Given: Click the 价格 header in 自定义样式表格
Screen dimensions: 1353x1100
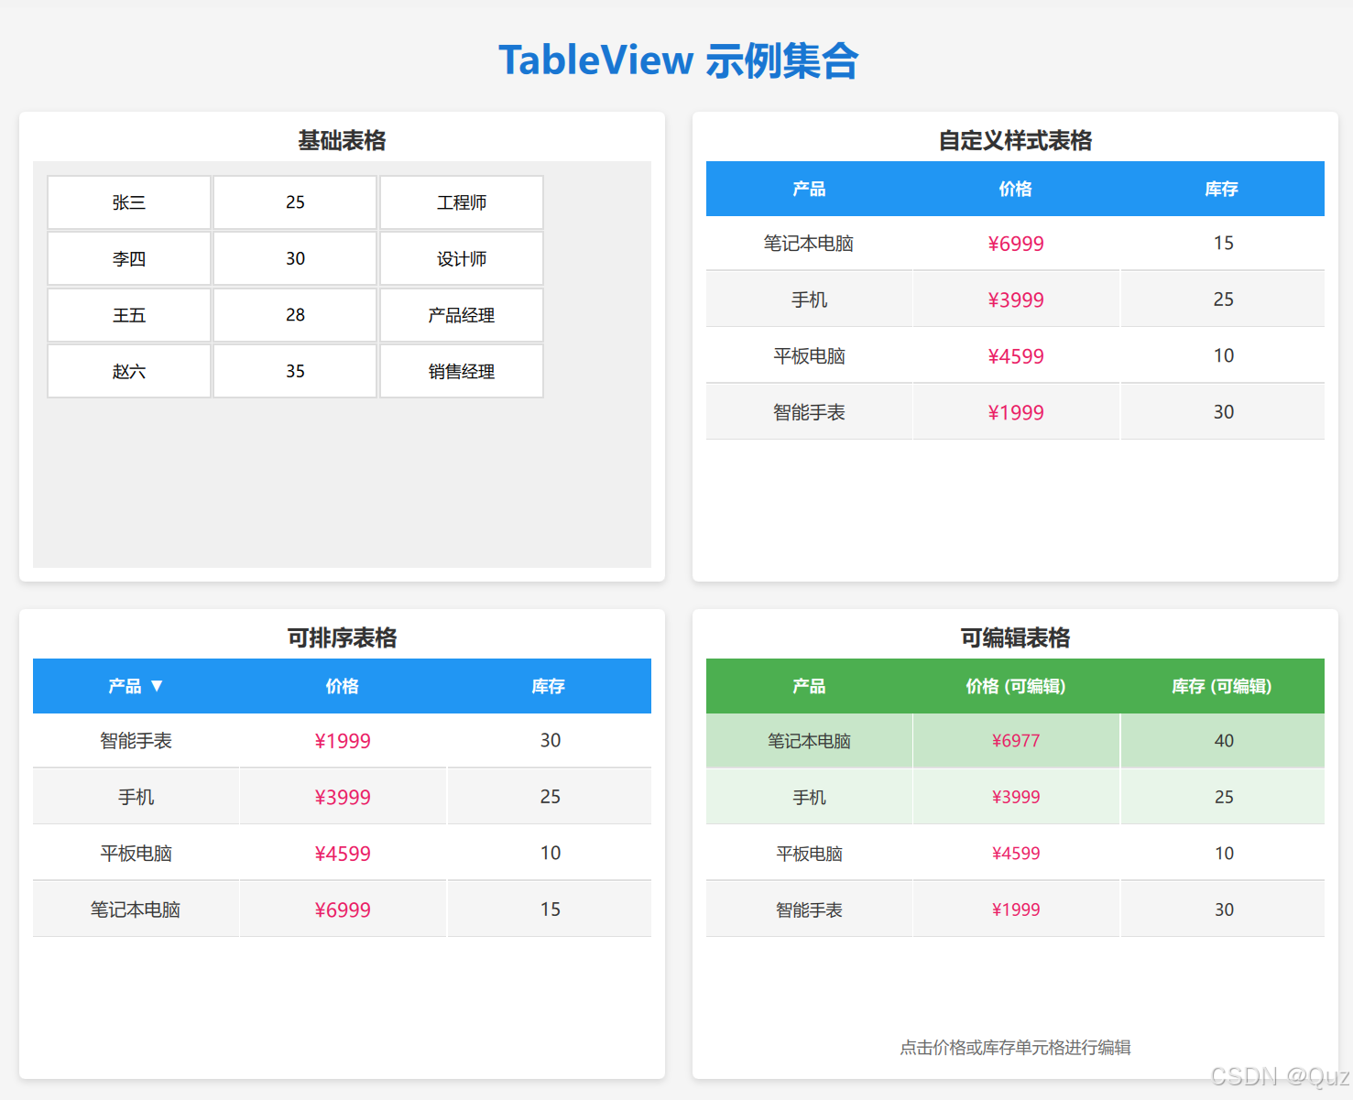Looking at the screenshot, I should (1016, 189).
